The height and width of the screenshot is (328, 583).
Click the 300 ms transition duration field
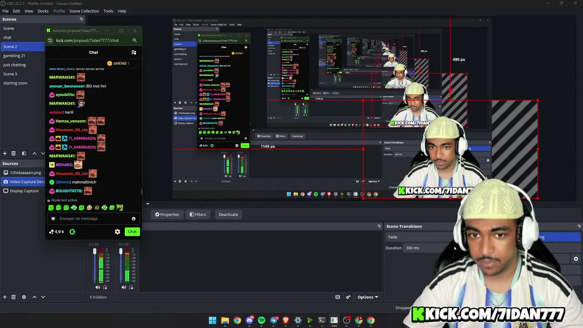click(428, 248)
